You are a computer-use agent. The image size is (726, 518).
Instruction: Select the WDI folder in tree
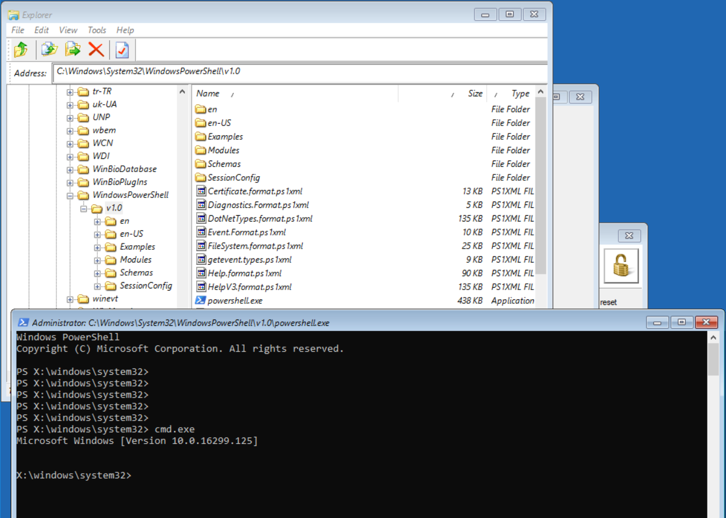101,156
